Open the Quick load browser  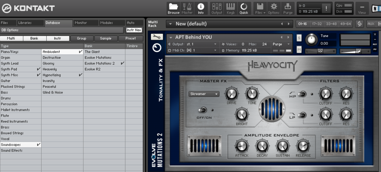[244, 9]
